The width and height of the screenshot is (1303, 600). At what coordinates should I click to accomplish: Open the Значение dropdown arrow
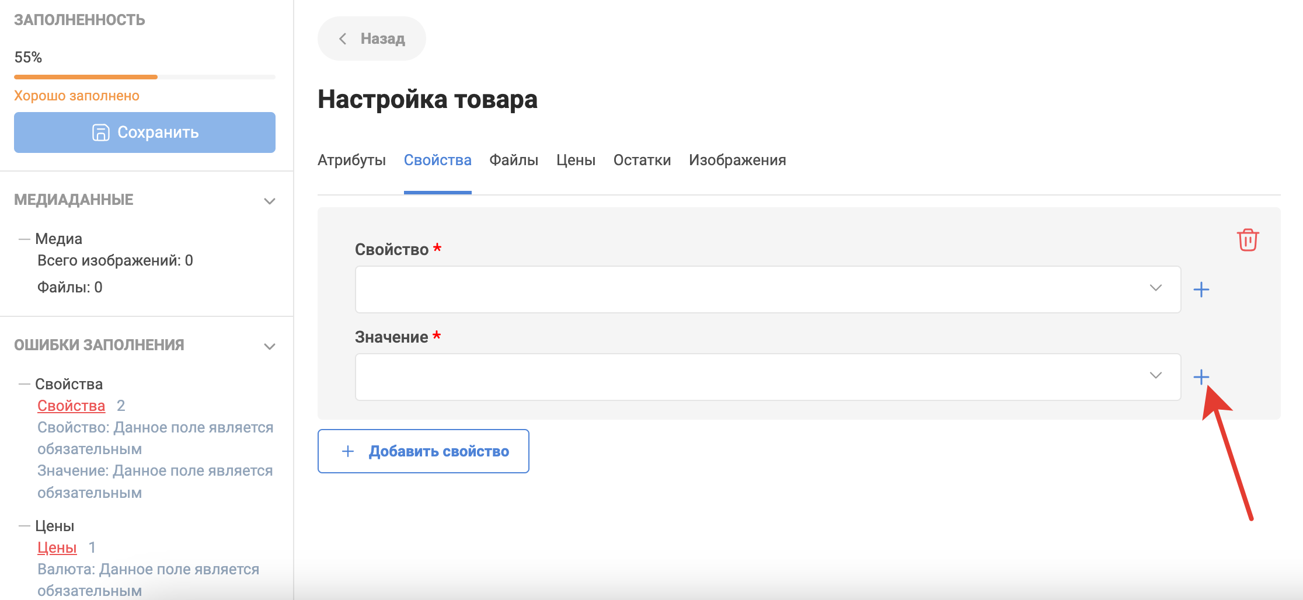pos(1155,376)
